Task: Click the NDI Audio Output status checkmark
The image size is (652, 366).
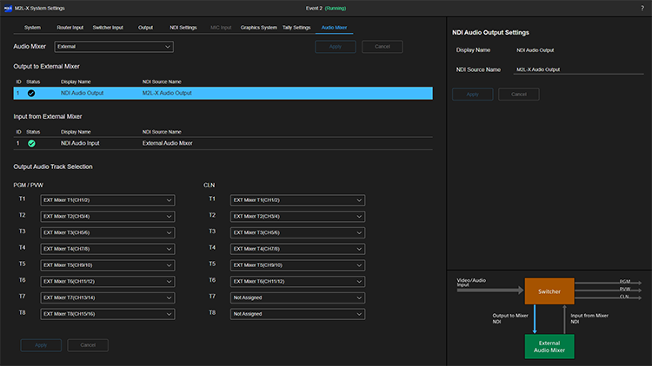Action: [31, 93]
